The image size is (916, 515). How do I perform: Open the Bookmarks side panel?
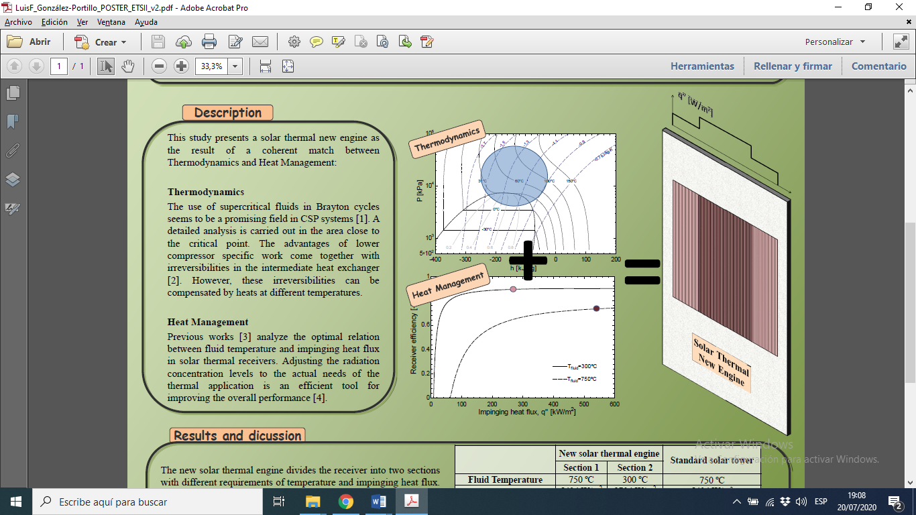13,121
